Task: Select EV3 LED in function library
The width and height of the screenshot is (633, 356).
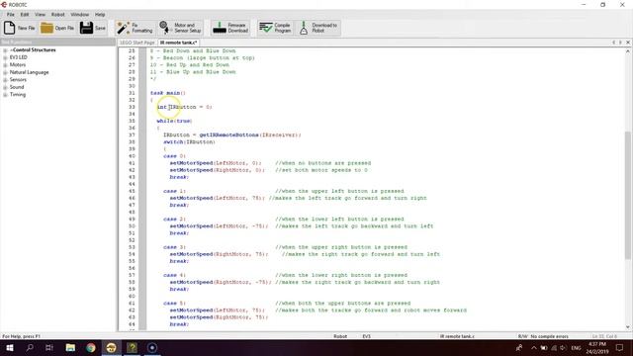Action: point(19,57)
